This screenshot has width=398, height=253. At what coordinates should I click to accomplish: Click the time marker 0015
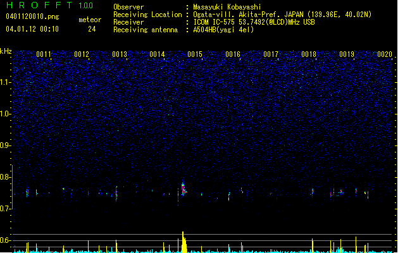pos(195,54)
